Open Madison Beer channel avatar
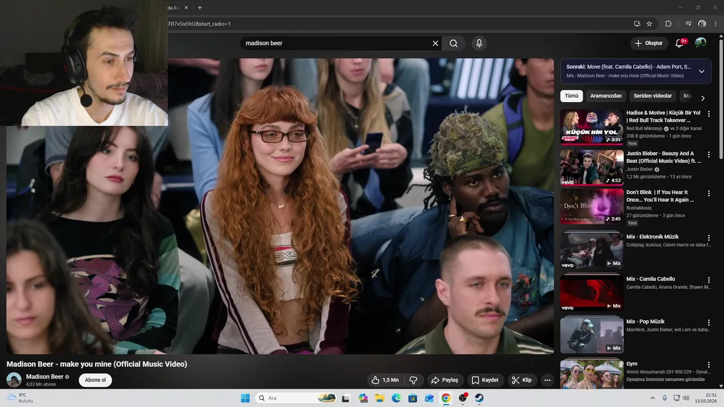 (x=14, y=380)
